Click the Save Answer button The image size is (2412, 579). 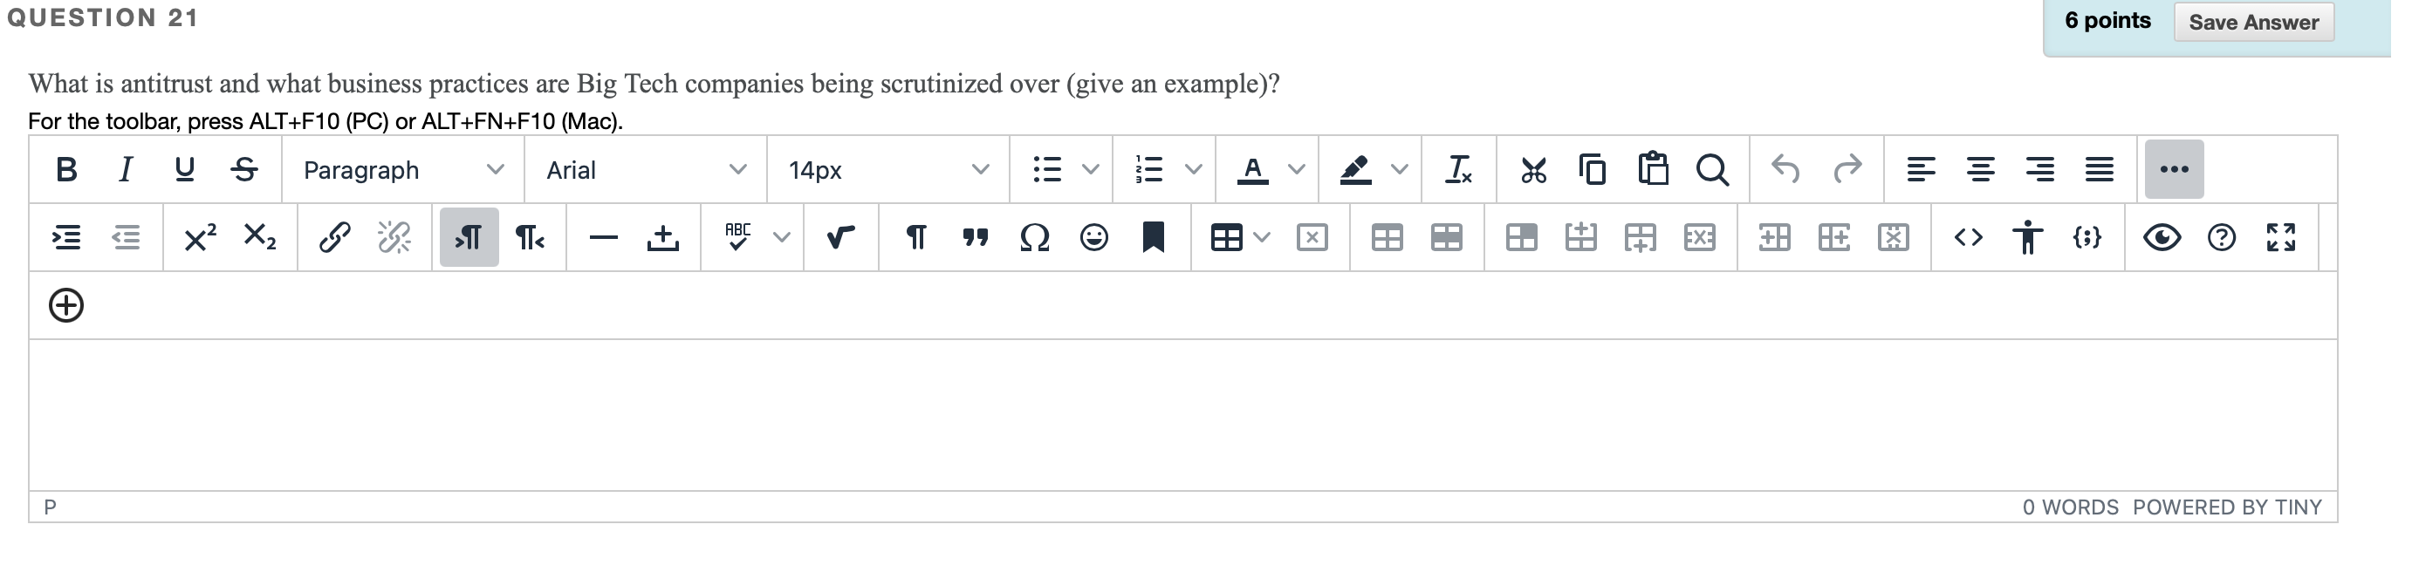pyautogui.click(x=2254, y=21)
